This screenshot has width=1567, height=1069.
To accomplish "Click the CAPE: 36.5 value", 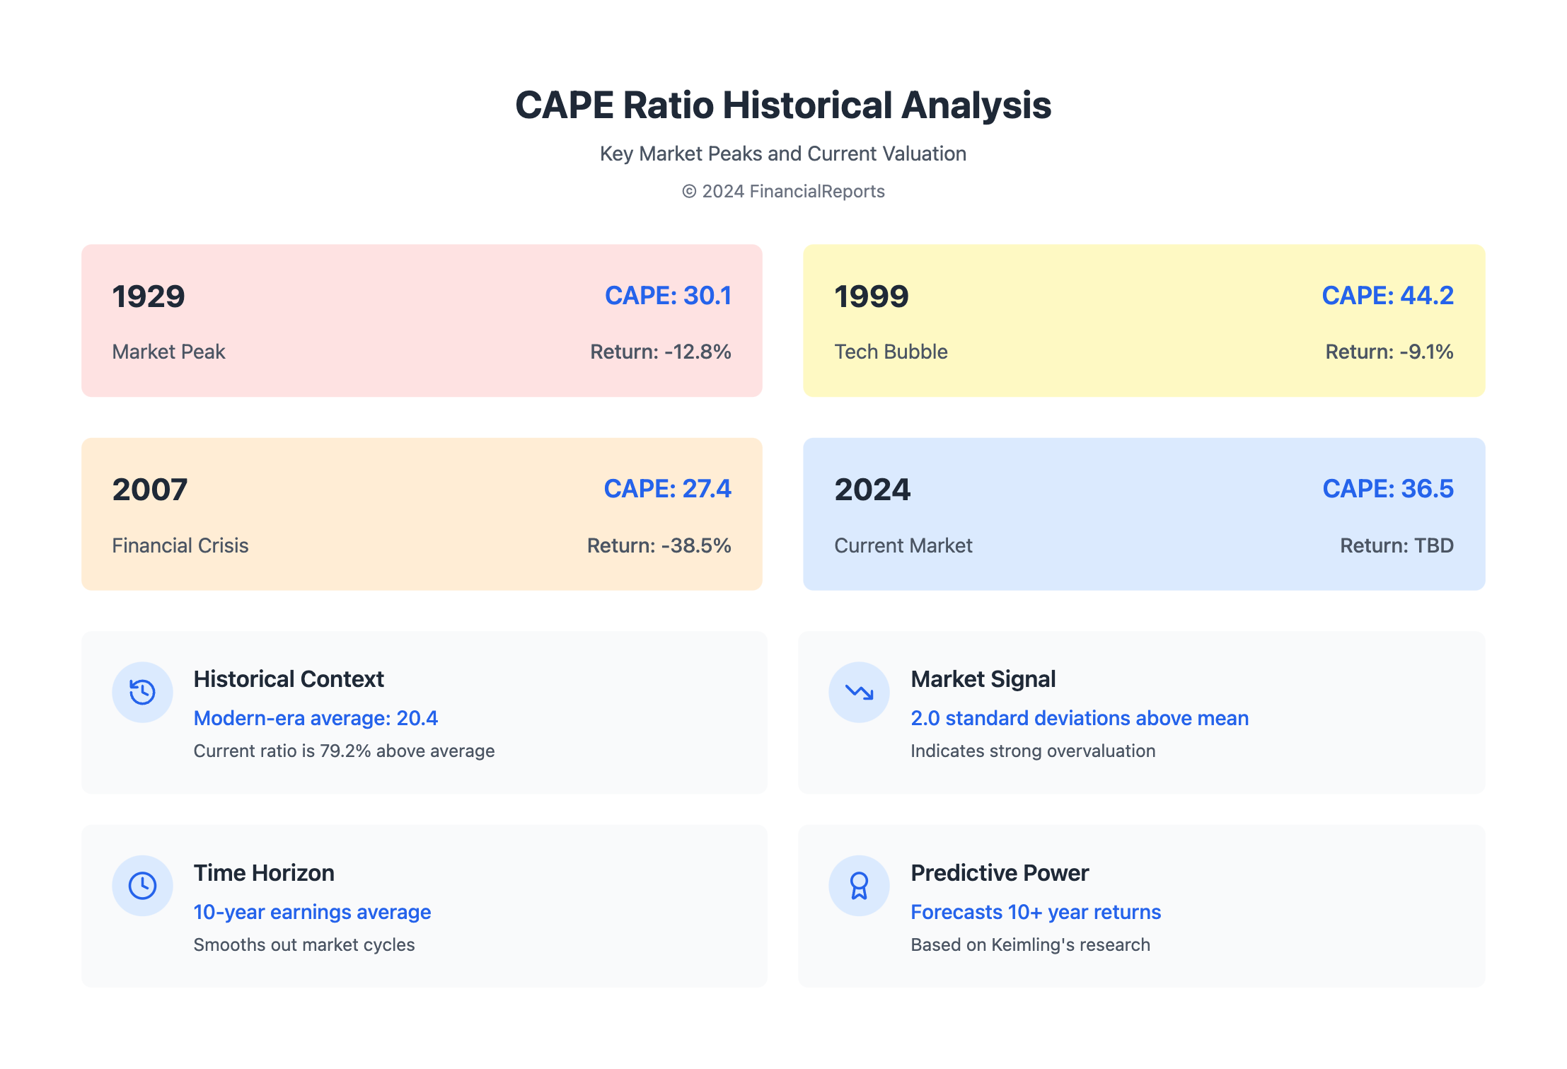I will 1387,489.
